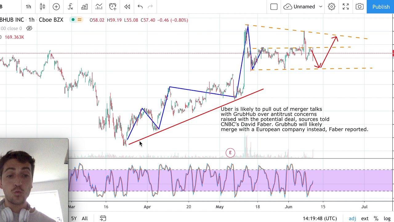Publish the chart idea
This screenshot has height=222, width=394.
pyautogui.click(x=380, y=6)
